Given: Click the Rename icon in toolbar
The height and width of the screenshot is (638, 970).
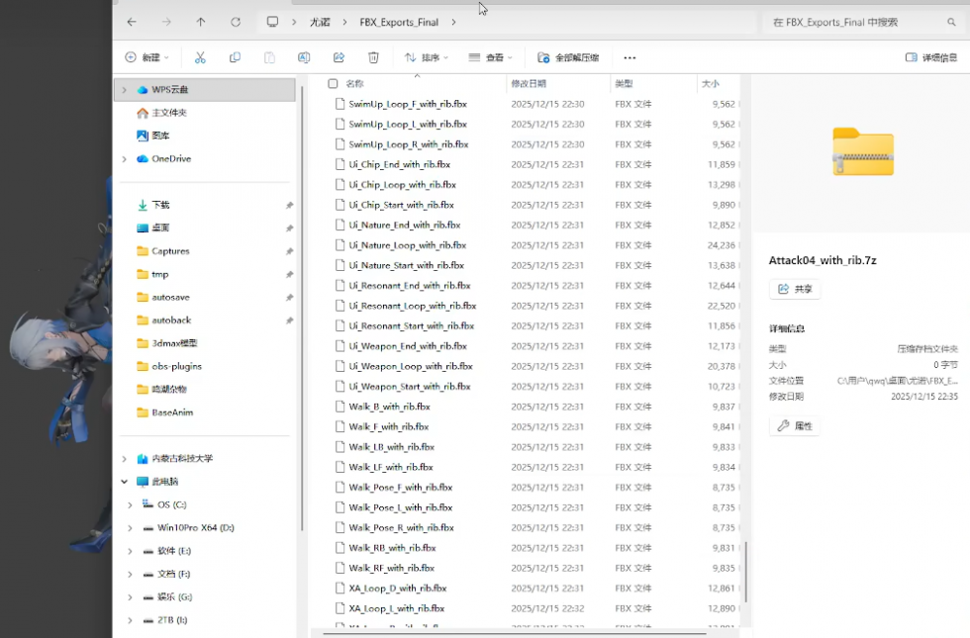Looking at the screenshot, I should pos(304,58).
